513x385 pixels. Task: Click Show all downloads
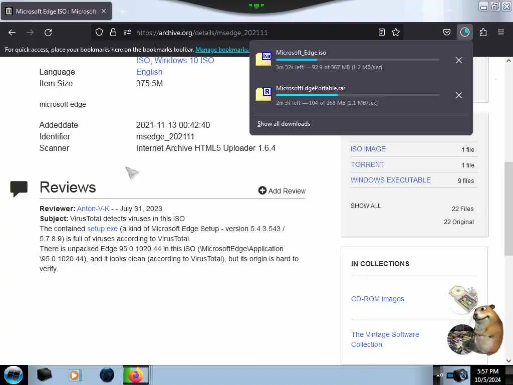point(284,124)
